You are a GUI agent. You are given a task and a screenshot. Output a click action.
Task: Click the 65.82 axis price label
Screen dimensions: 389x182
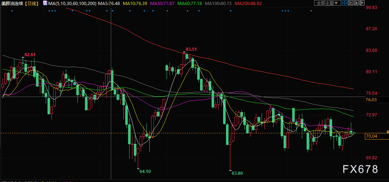(372, 157)
